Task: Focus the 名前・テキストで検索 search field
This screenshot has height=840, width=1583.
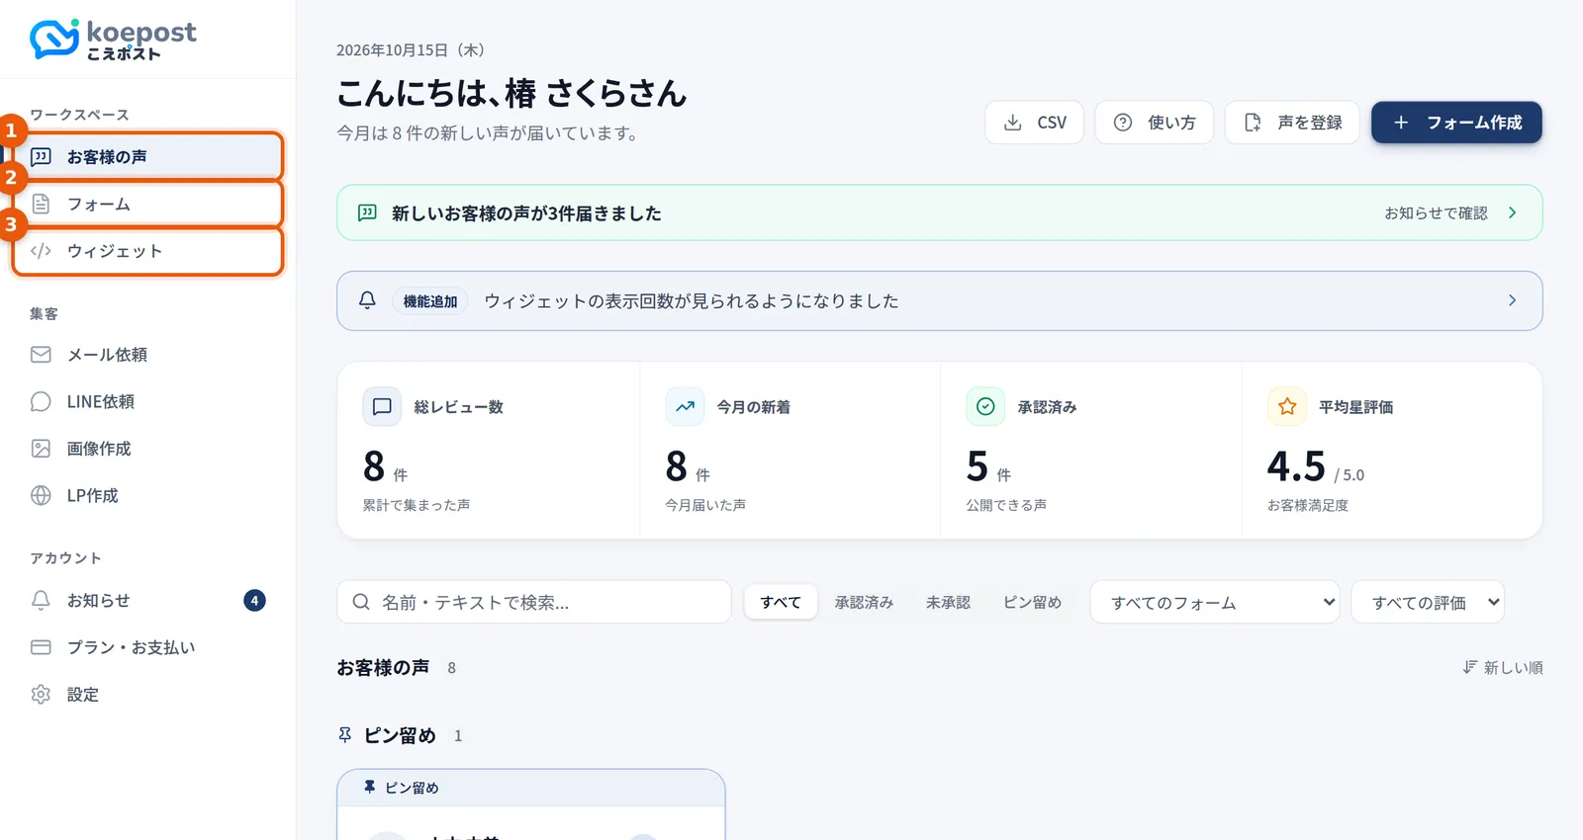Action: click(x=534, y=602)
